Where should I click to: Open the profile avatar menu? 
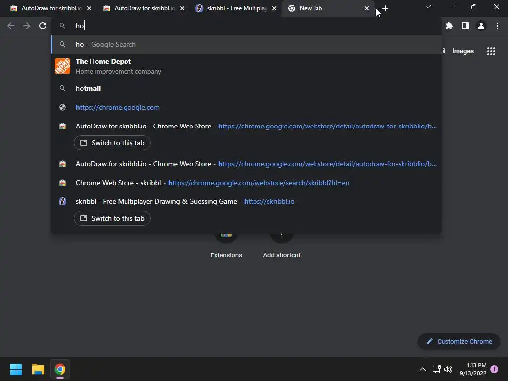pyautogui.click(x=481, y=26)
